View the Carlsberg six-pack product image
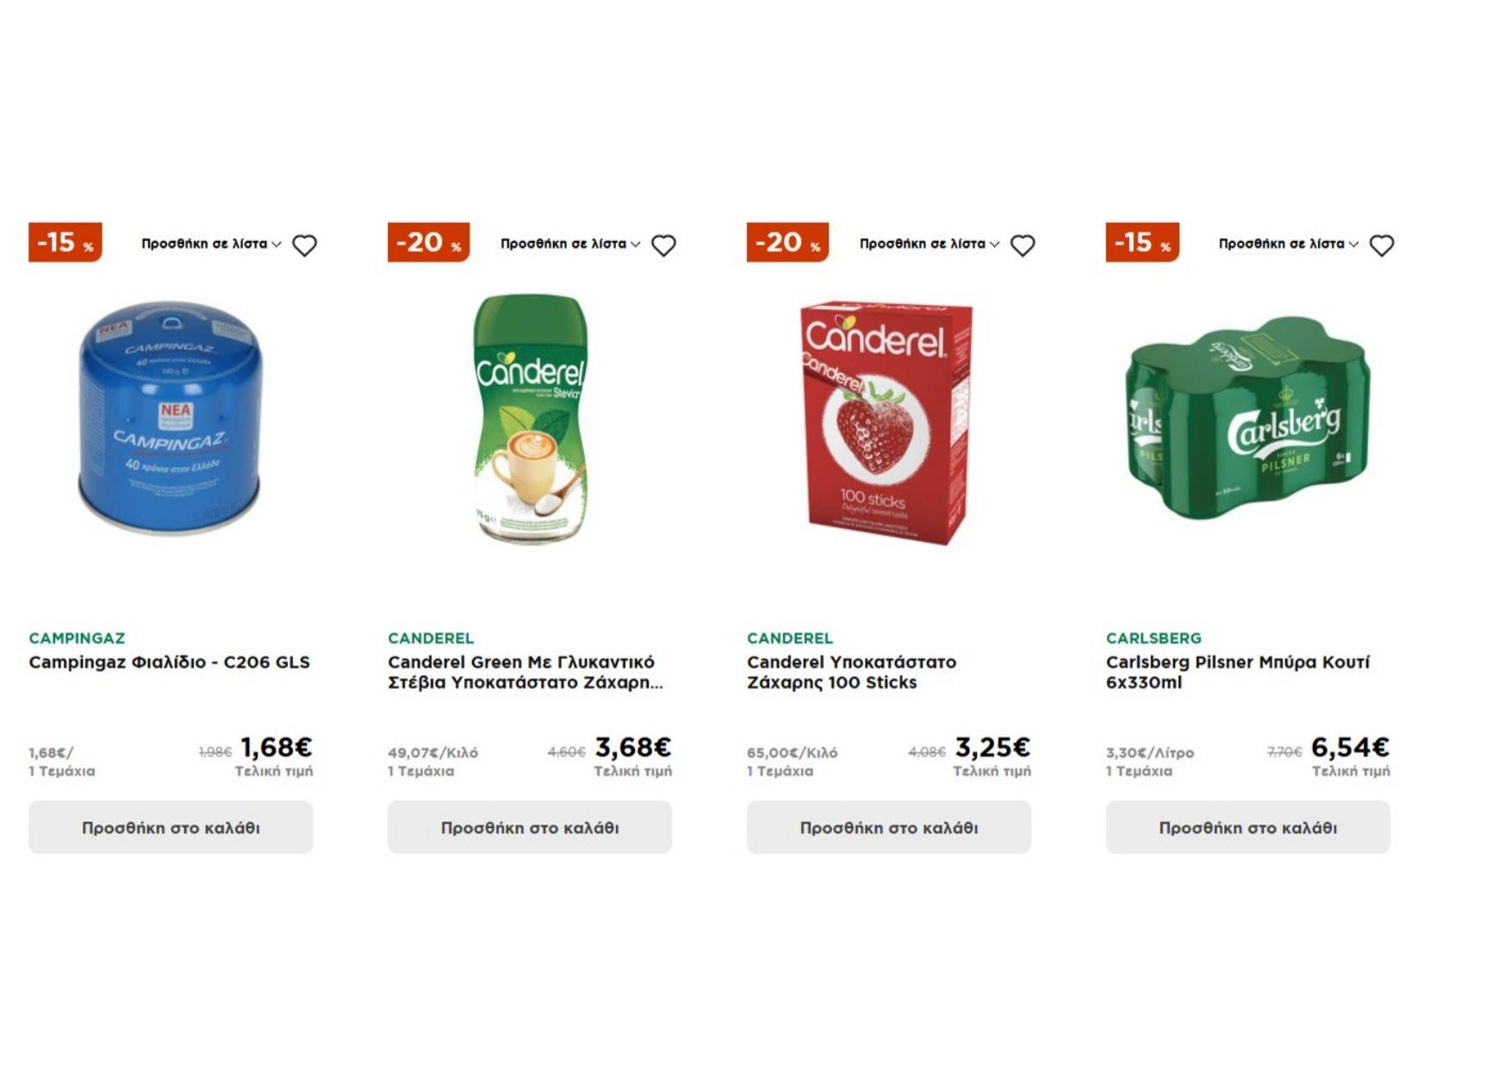The height and width of the screenshot is (1068, 1511). click(x=1248, y=418)
